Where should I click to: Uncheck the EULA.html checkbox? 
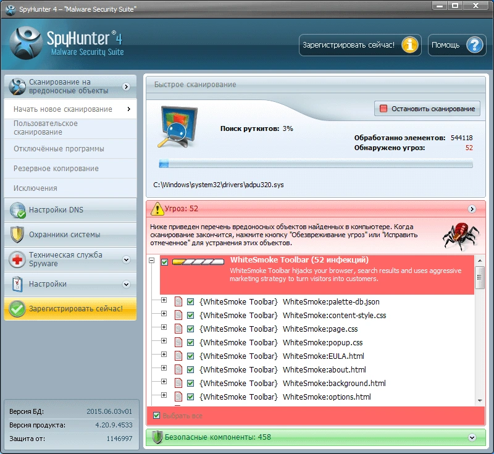pyautogui.click(x=190, y=356)
